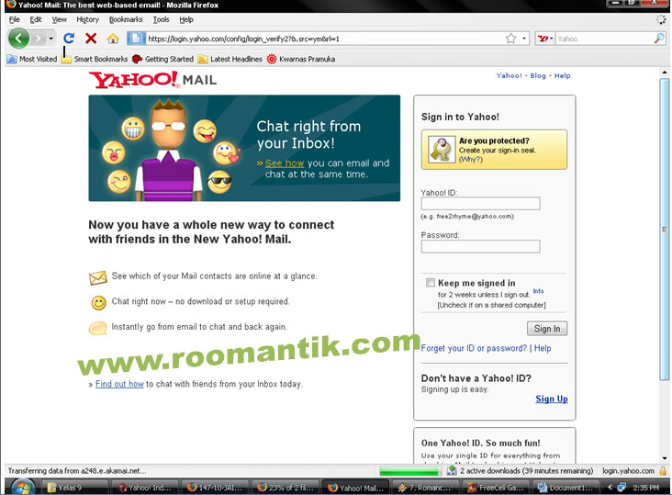This screenshot has height=495, width=672.
Task: Open the Latest Headlines feed bookmark
Action: click(230, 59)
